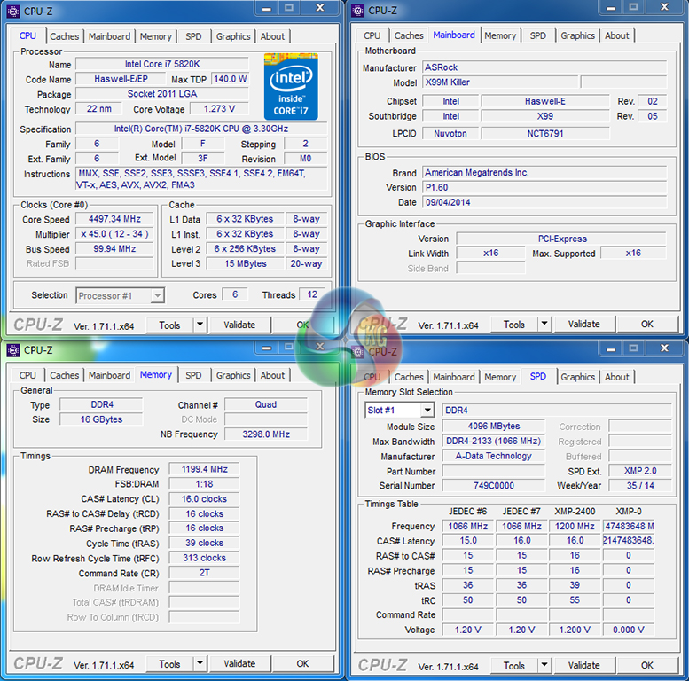Click the Tools button in the Mainboard window
Viewport: 689px width, 681px height.
514,325
